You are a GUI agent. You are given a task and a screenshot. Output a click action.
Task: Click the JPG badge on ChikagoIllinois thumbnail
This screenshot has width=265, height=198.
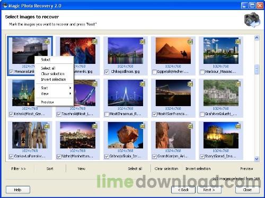coord(142,42)
